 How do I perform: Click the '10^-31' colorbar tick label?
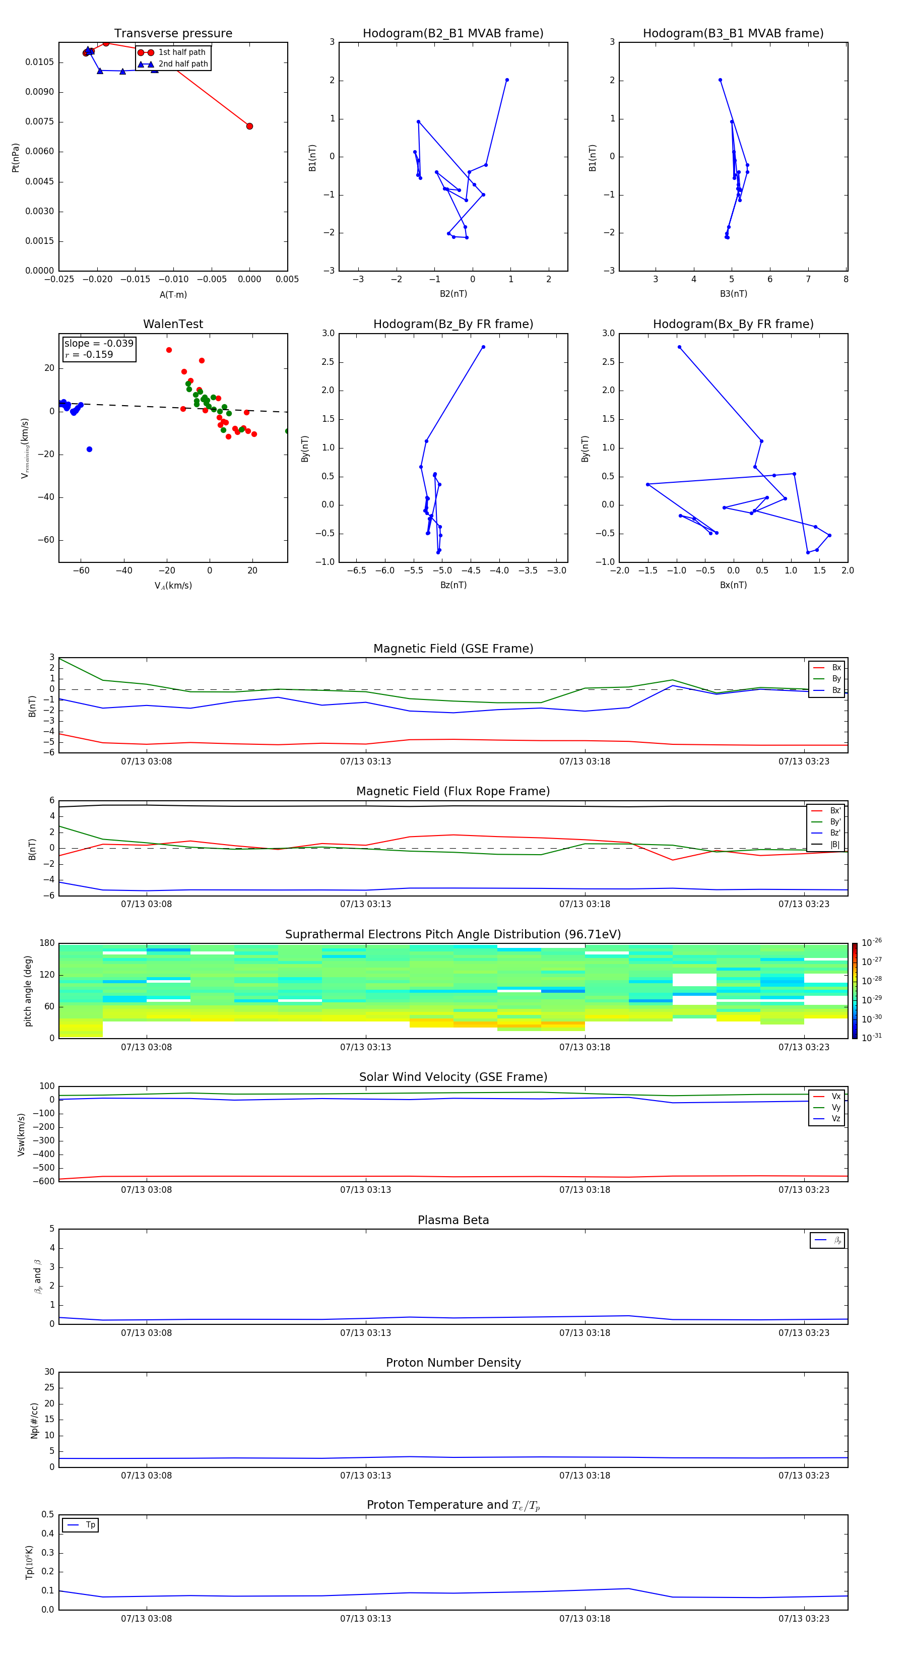[872, 1038]
